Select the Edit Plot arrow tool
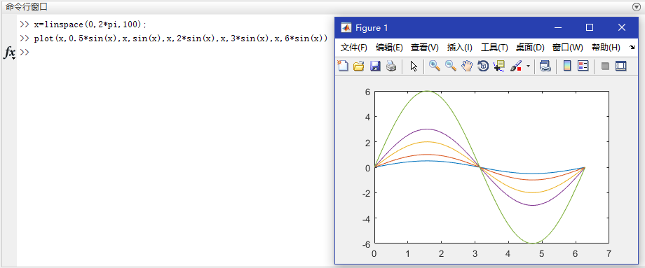This screenshot has height=268, width=645. point(414,66)
